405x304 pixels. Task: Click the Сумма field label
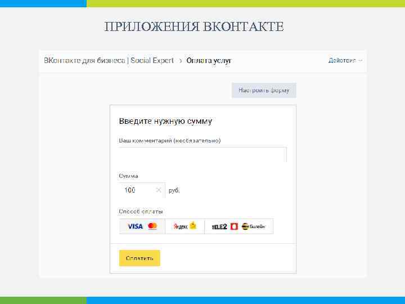pos(128,176)
